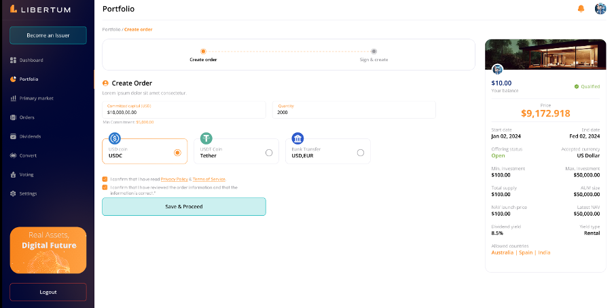Click the USD coin icon
The image size is (614, 308).
115,138
